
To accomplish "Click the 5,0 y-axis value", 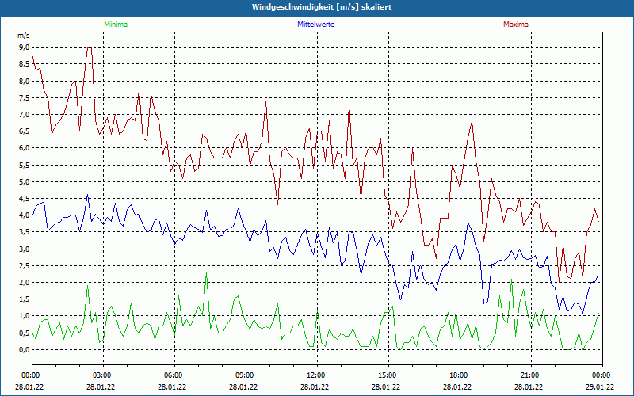I will tap(25, 182).
